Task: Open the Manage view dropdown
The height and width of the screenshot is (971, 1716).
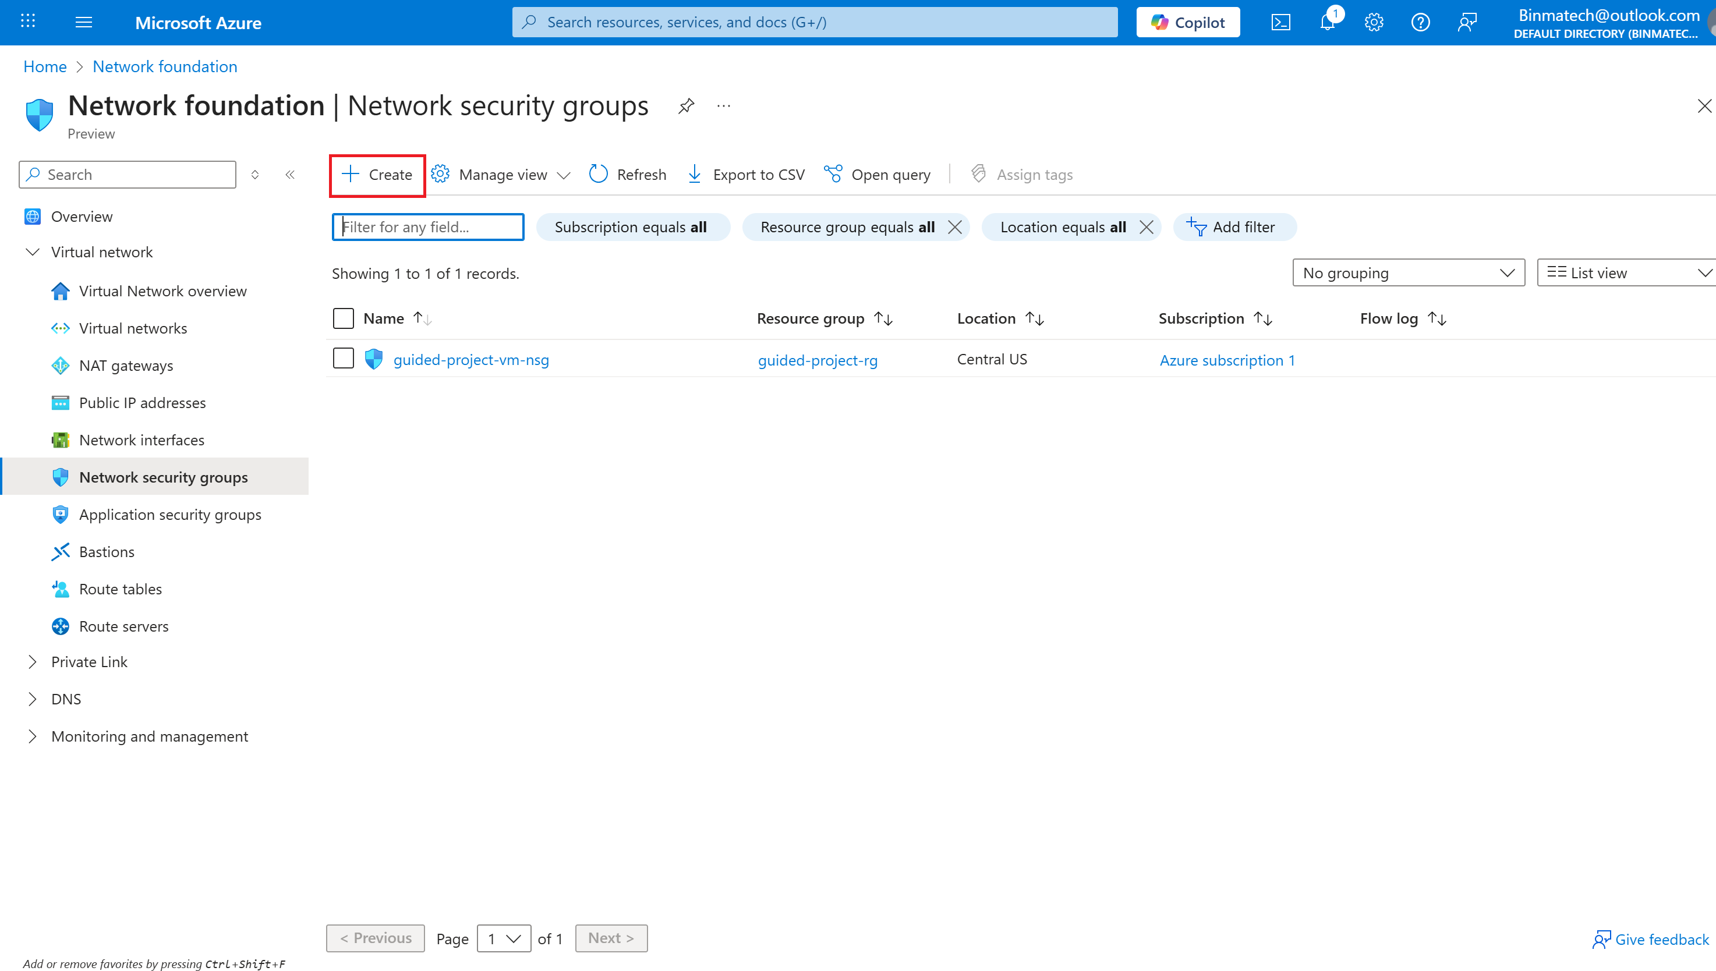Action: [x=501, y=175]
